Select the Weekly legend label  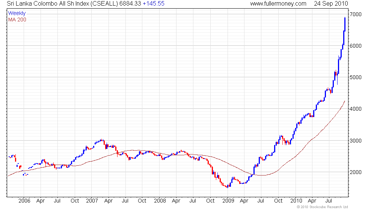point(17,13)
